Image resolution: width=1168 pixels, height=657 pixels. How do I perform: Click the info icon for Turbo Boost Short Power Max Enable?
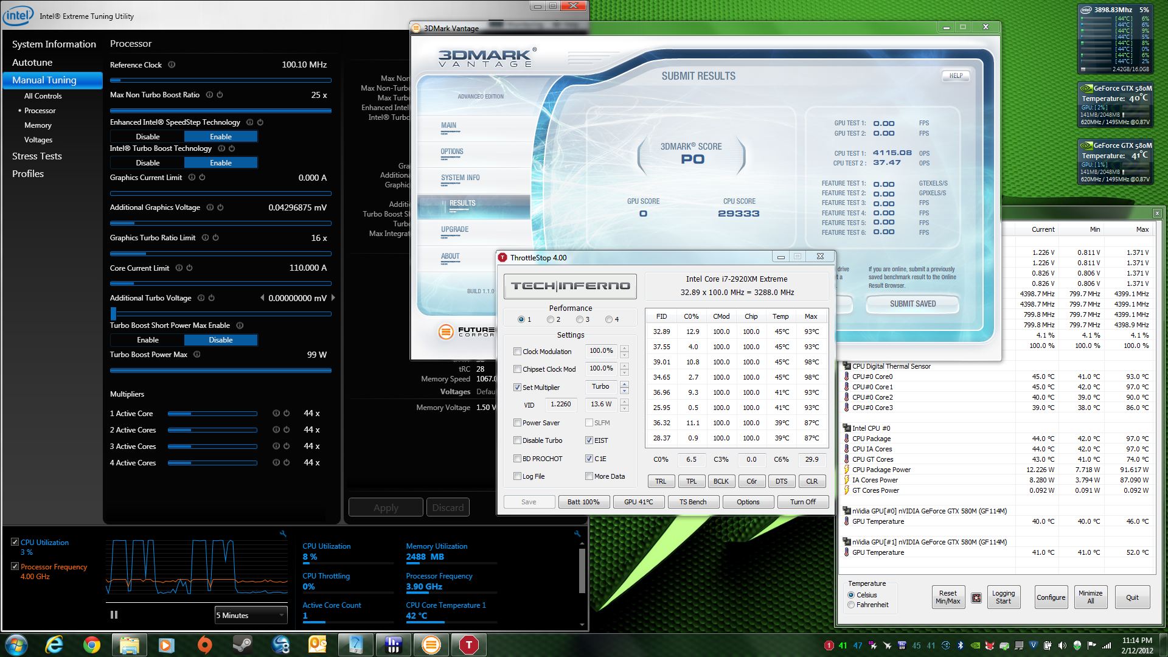pyautogui.click(x=240, y=325)
